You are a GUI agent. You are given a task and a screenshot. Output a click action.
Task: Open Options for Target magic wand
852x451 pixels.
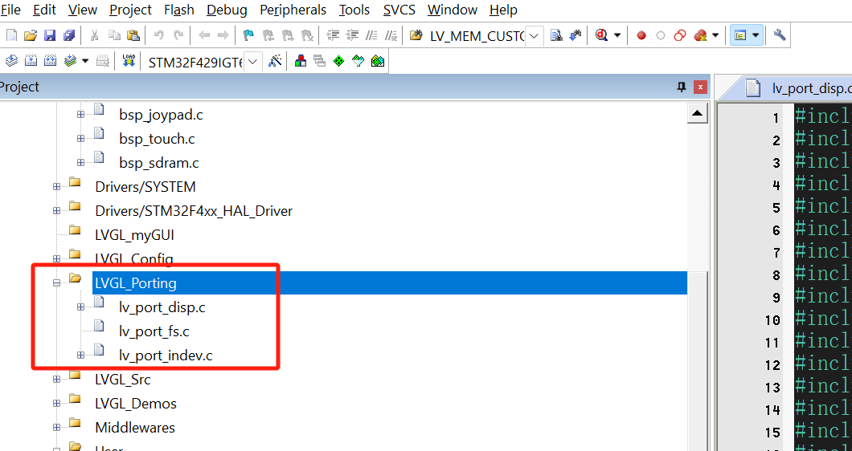275,61
